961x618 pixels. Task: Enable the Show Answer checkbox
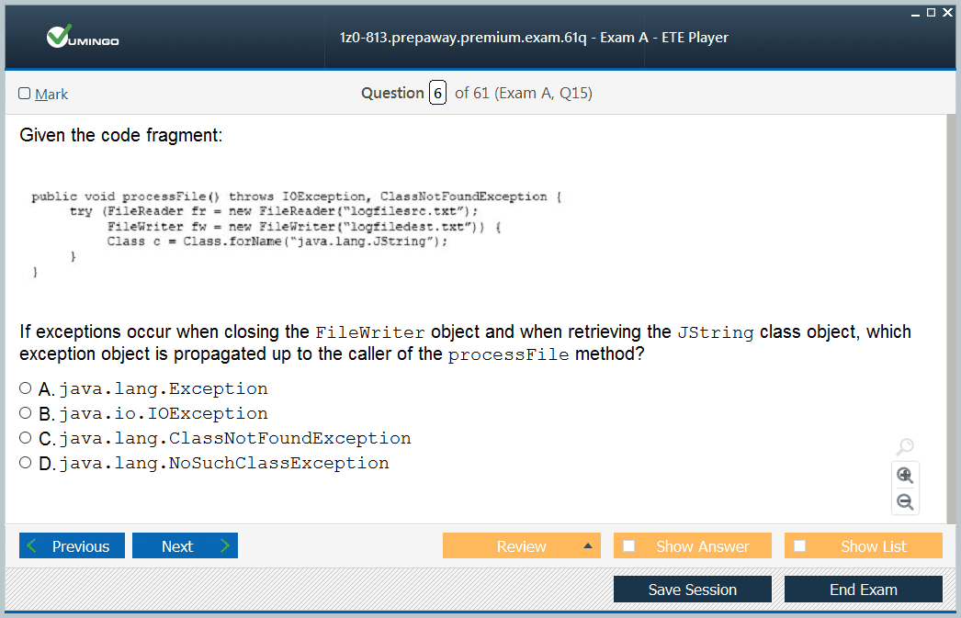[628, 545]
